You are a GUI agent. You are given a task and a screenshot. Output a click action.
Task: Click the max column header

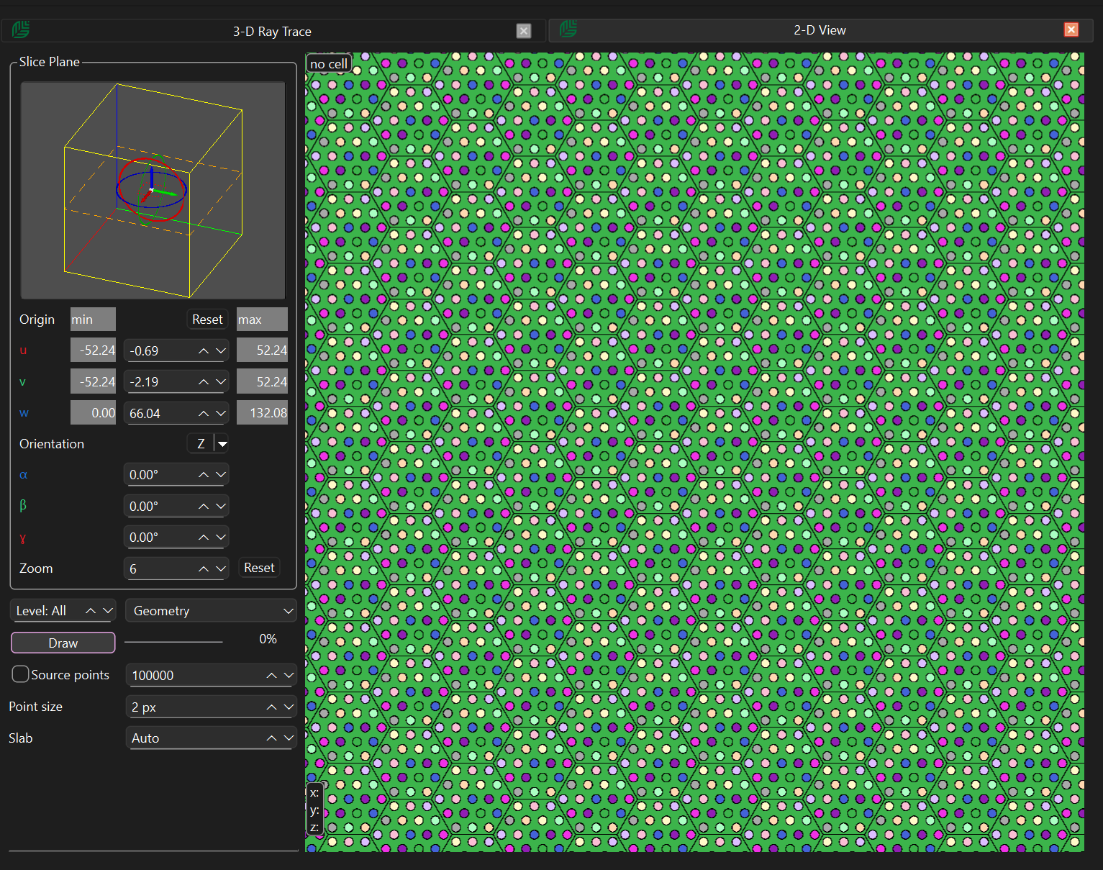click(x=263, y=320)
